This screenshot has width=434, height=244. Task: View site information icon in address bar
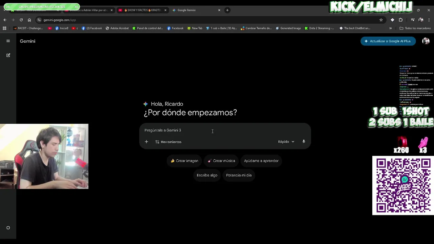[39, 20]
